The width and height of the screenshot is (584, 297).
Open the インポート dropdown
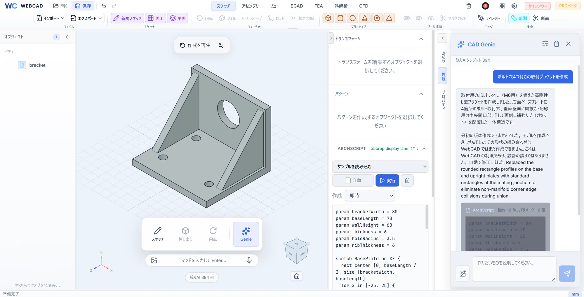pyautogui.click(x=50, y=18)
